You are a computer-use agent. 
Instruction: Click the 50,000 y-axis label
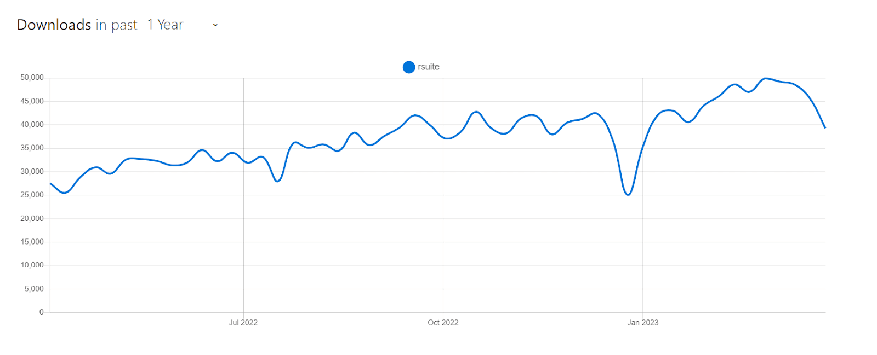click(32, 78)
